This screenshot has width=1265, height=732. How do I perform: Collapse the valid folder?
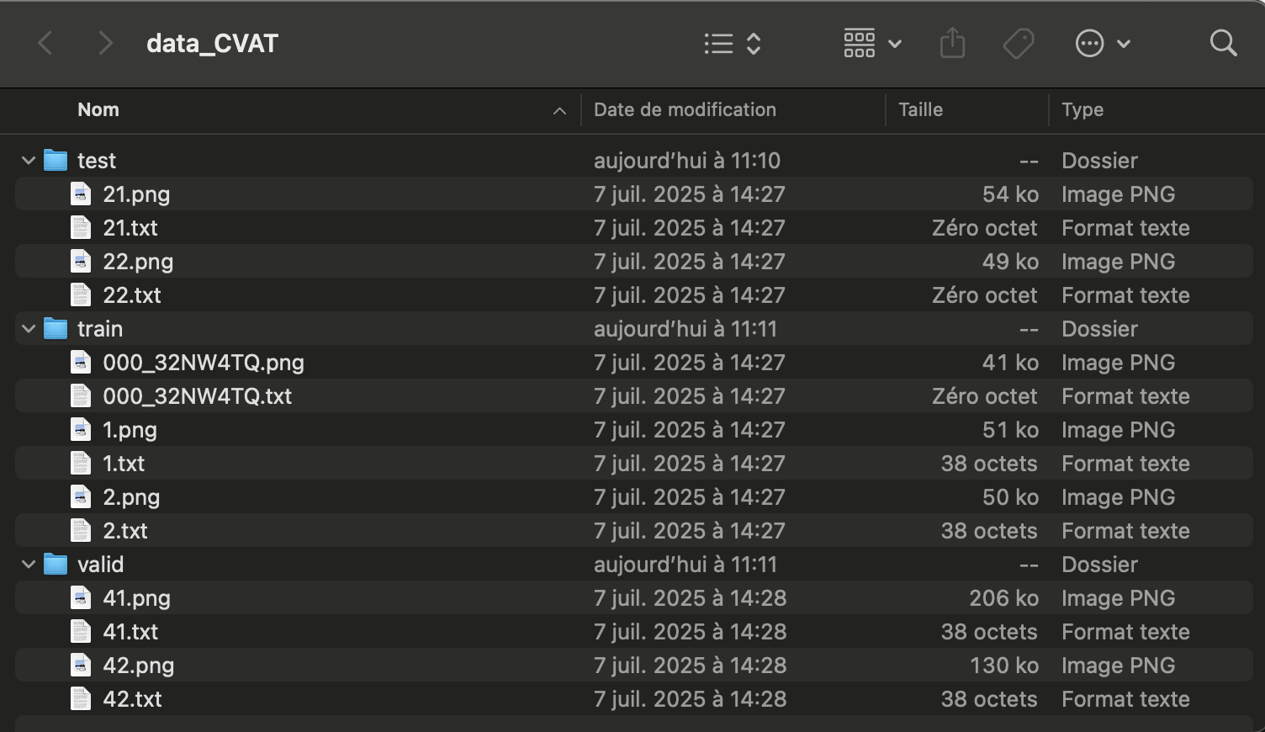coord(29,564)
